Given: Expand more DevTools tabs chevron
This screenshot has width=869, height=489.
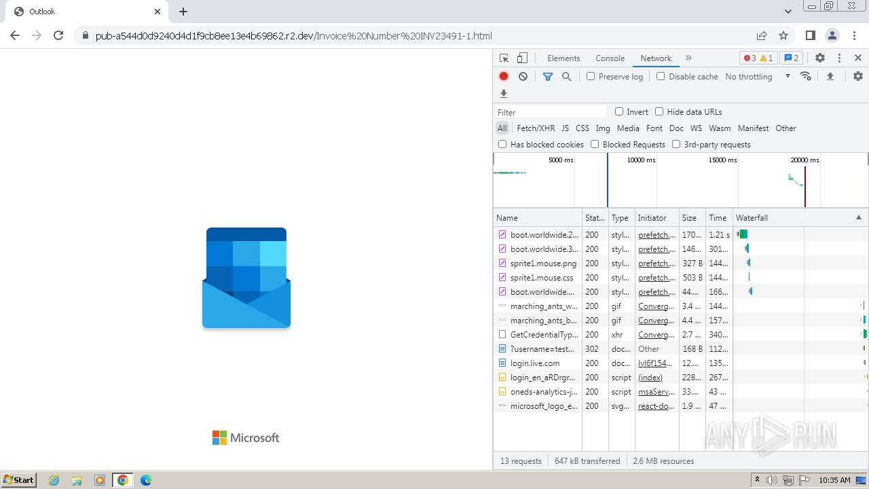Looking at the screenshot, I should click(688, 58).
